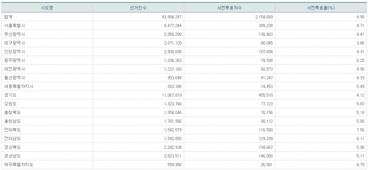Select the 대전광역시 row label
The image size is (368, 170).
point(14,69)
